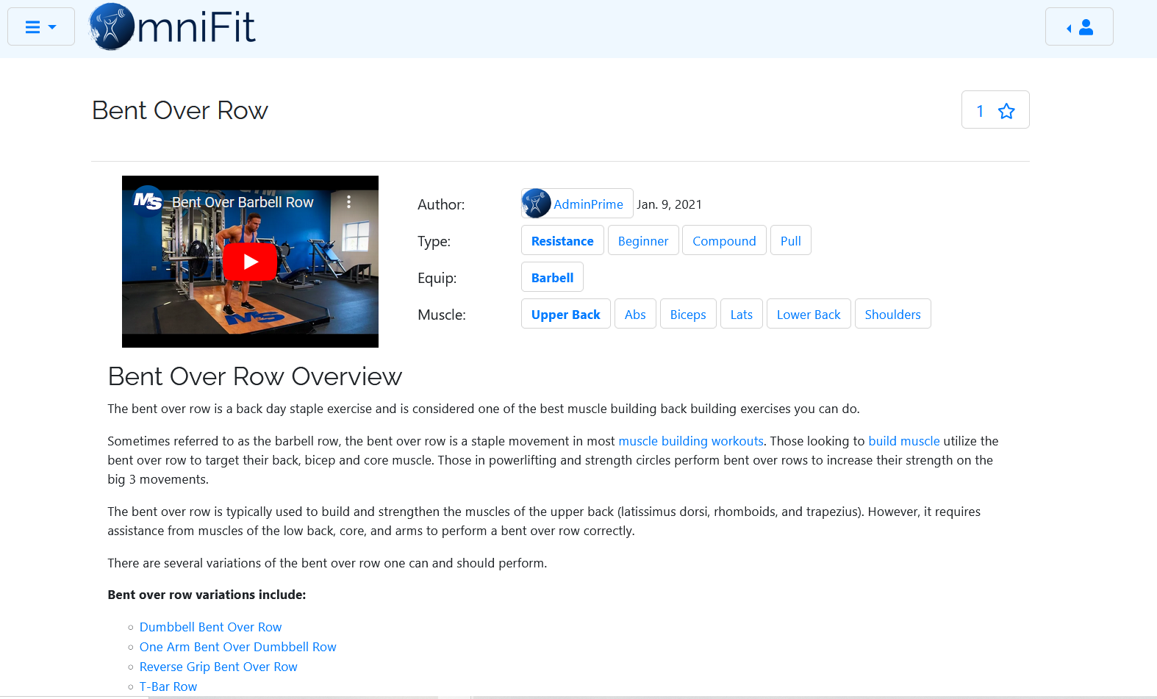This screenshot has height=699, width=1157.
Task: Click the OmniFit logo
Action: [x=172, y=26]
